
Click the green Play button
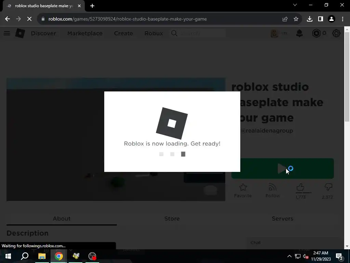point(283,168)
